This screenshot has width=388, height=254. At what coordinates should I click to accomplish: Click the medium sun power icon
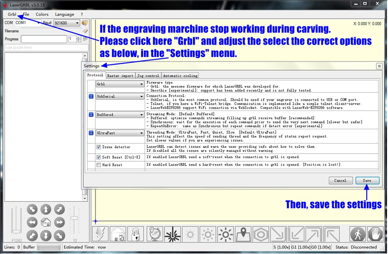(208, 234)
